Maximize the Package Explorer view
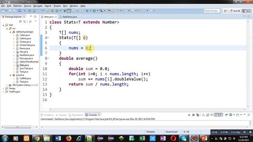Viewport: 253px width, 142px height. tap(35, 17)
